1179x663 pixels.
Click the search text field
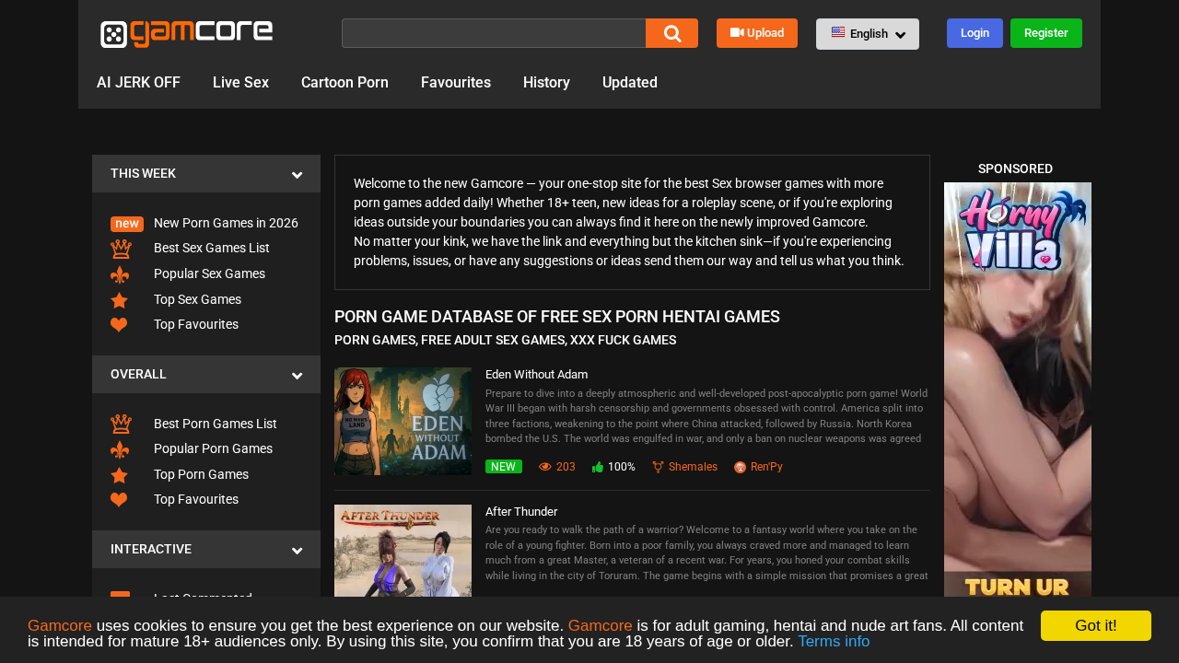(x=494, y=33)
